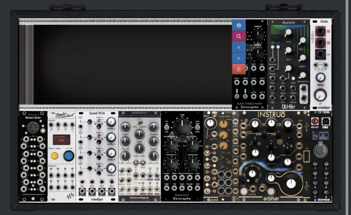Click the GENERATE 3 module title

140,113
